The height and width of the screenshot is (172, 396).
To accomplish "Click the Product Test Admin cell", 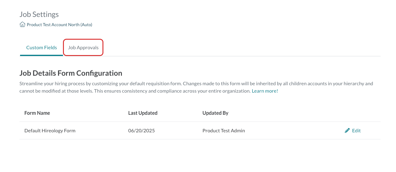I will 224,130.
